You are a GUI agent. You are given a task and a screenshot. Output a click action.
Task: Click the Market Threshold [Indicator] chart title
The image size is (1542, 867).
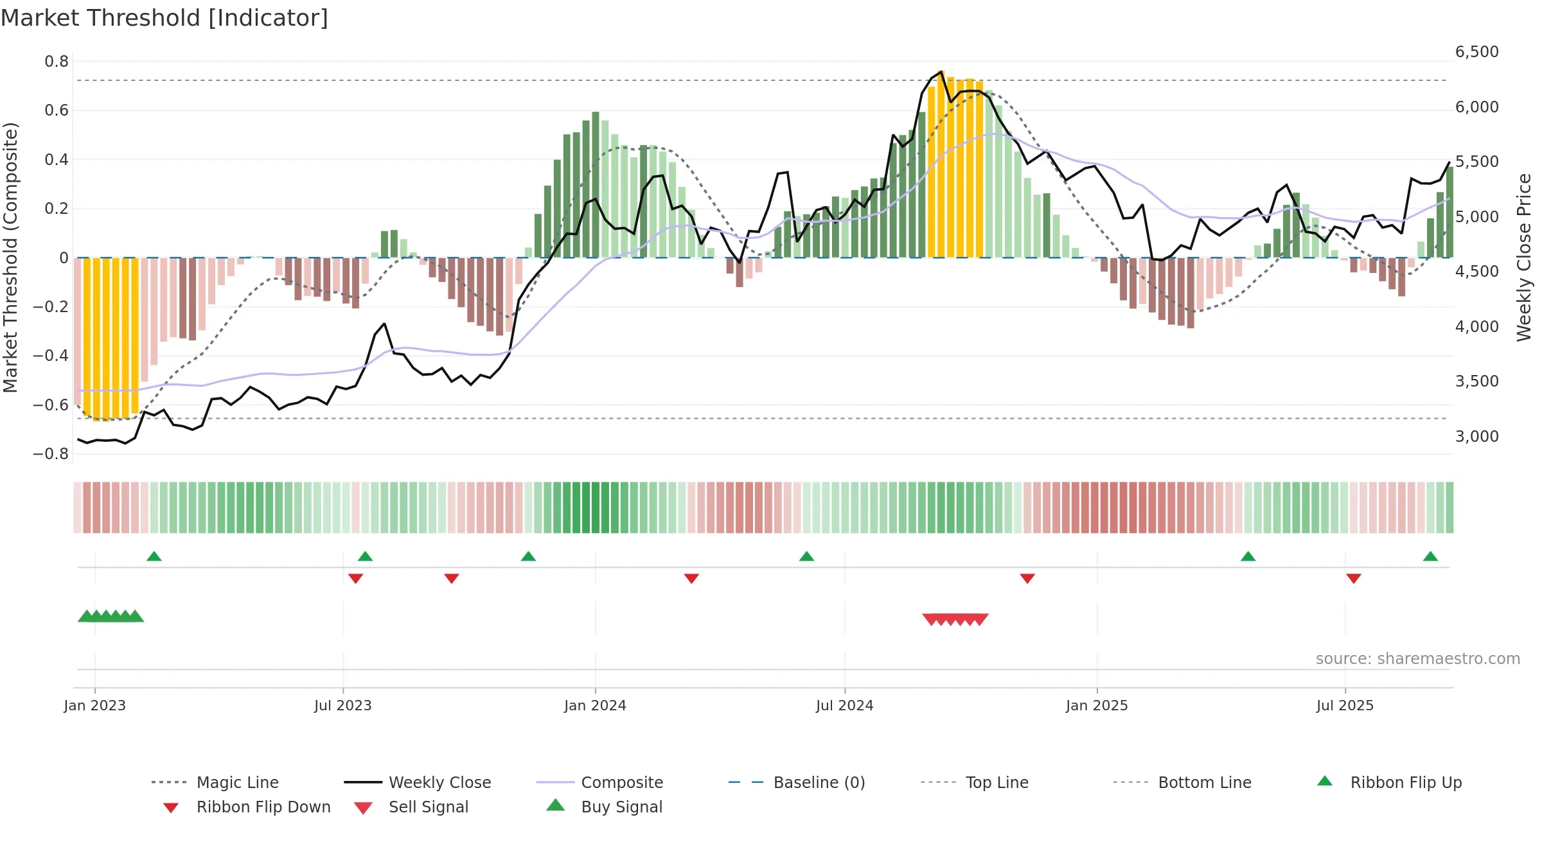(x=164, y=18)
